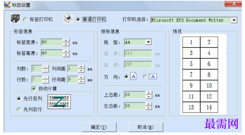The image size is (245, 135).
Task: Click preview label cell 6
Action: pyautogui.click(x=209, y=64)
